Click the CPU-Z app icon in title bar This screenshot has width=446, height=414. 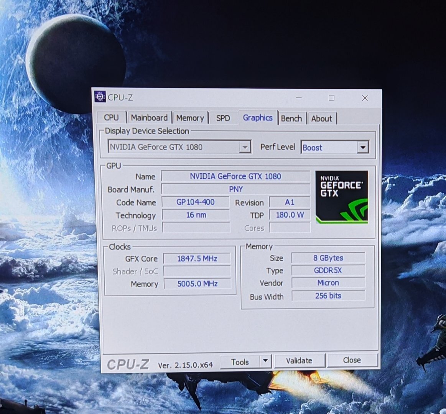click(100, 97)
